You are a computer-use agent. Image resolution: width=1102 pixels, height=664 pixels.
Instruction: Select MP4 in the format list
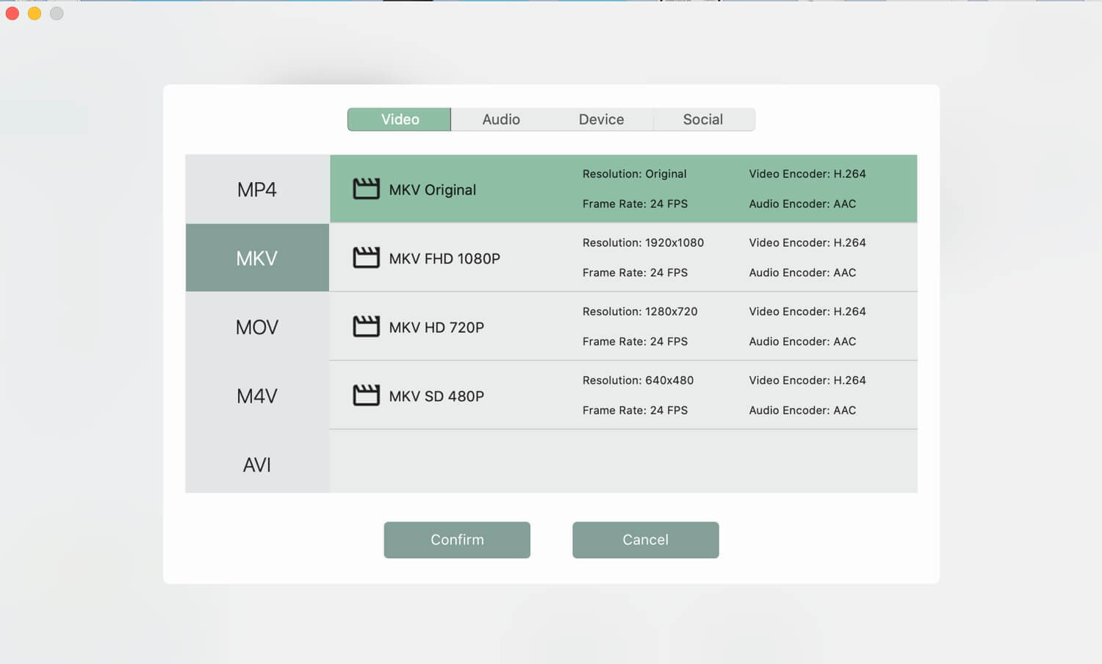point(257,190)
